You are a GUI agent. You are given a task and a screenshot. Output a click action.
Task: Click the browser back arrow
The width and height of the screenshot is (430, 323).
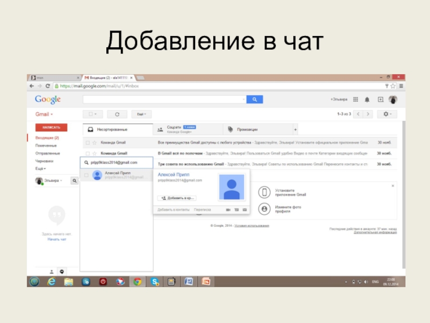click(x=32, y=86)
